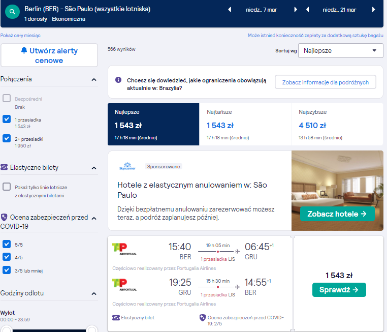This screenshot has width=387, height=332.
Task: Open the extra baggage fee notice link
Action: [x=315, y=36]
